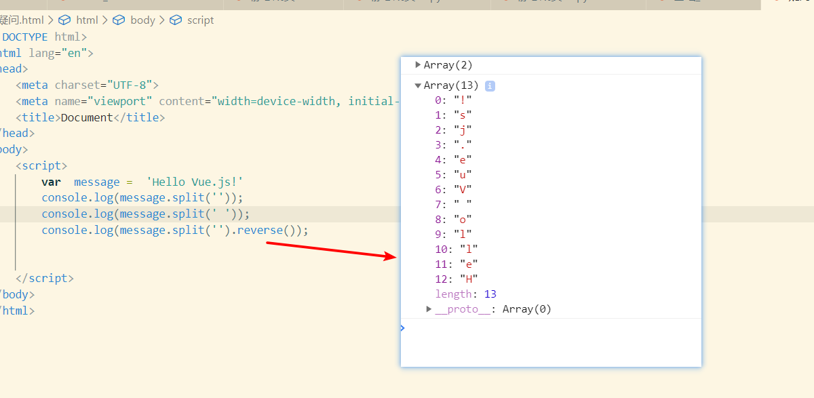814x398 pixels.
Task: Click array entry 5: "u"
Action: click(x=453, y=175)
